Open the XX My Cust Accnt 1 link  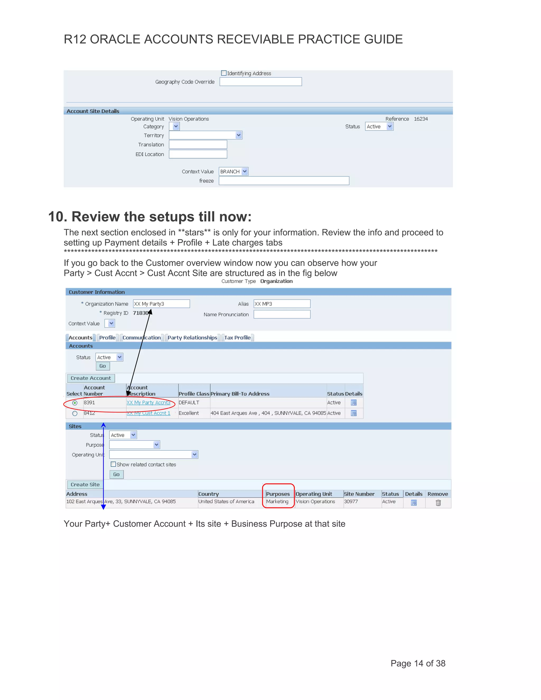coord(148,413)
